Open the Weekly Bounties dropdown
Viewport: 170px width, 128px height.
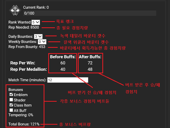coord(42,42)
